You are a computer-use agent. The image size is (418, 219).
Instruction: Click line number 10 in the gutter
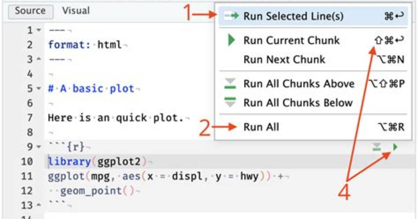(x=27, y=161)
